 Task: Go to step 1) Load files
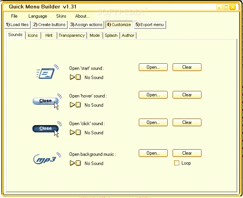[17, 25]
